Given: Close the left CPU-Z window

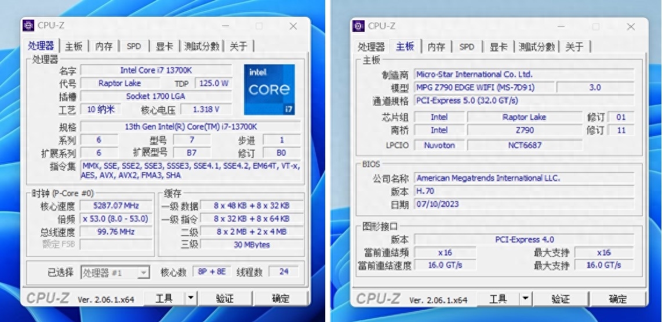Looking at the screenshot, I should click(293, 26).
